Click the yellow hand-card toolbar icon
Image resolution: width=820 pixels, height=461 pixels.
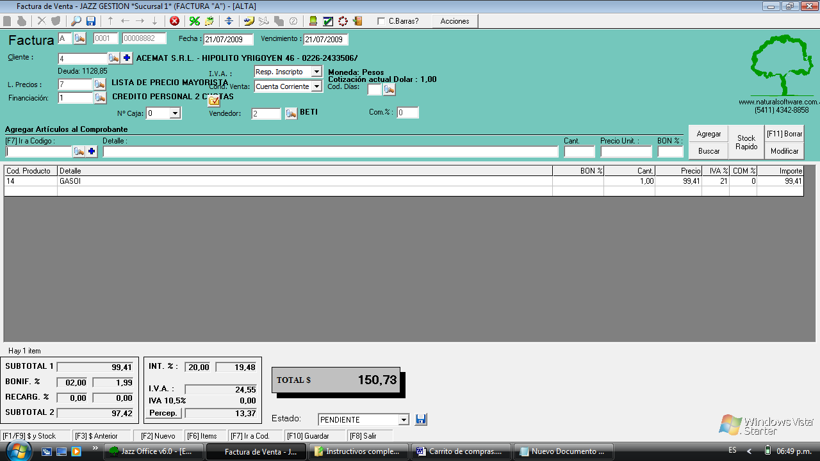click(x=249, y=21)
